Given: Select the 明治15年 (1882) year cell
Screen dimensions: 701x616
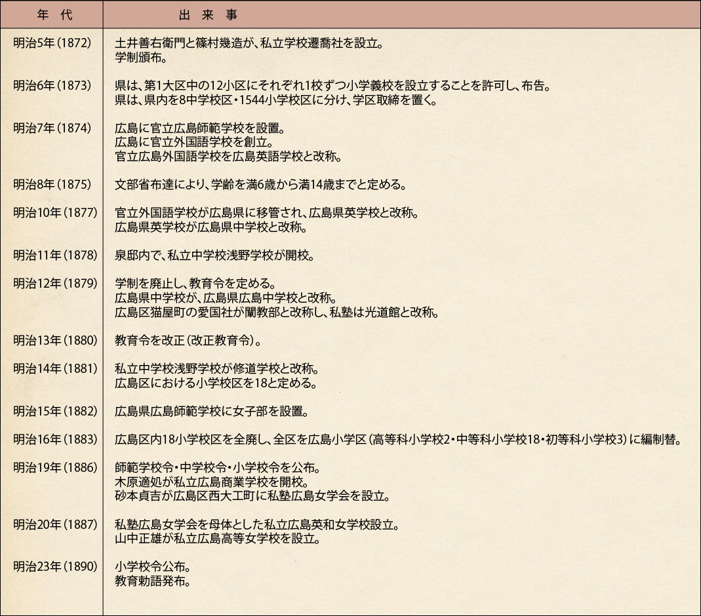Looking at the screenshot, I should (55, 411).
